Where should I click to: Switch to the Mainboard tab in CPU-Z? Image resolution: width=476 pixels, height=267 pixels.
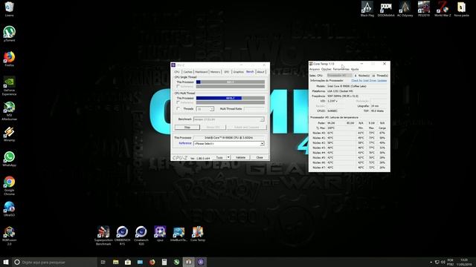click(x=202, y=72)
